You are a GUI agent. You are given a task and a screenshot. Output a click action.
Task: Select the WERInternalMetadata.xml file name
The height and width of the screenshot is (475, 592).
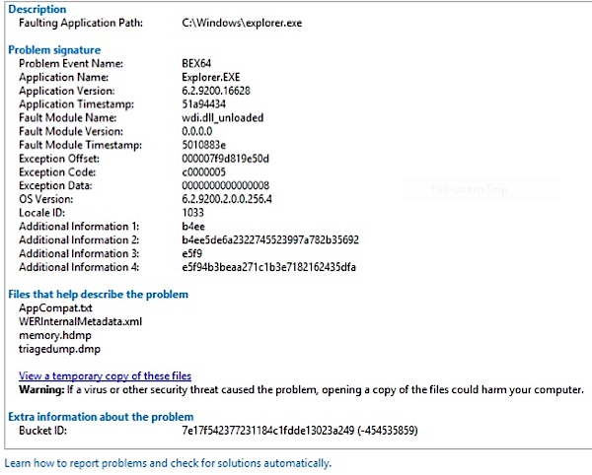click(x=81, y=321)
